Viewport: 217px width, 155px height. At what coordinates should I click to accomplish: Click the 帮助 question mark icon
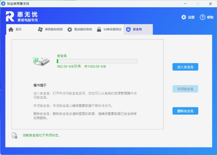click(x=202, y=17)
